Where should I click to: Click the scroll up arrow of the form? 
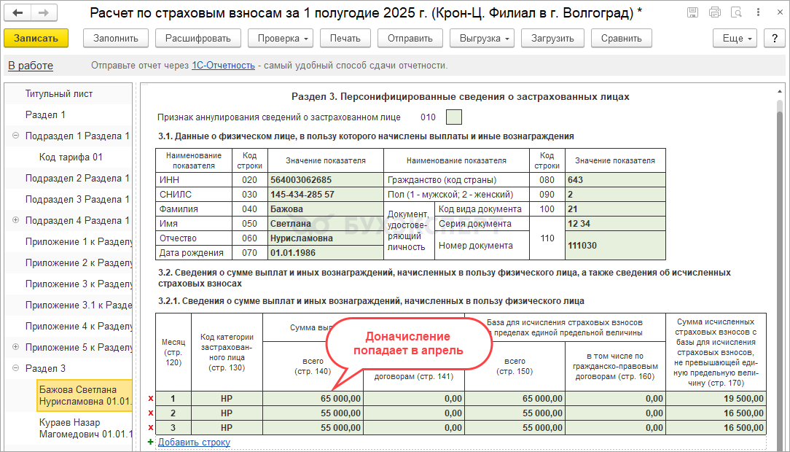pos(780,91)
